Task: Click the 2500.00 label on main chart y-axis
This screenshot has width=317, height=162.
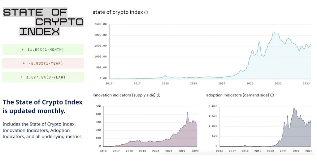Action: tap(100, 24)
